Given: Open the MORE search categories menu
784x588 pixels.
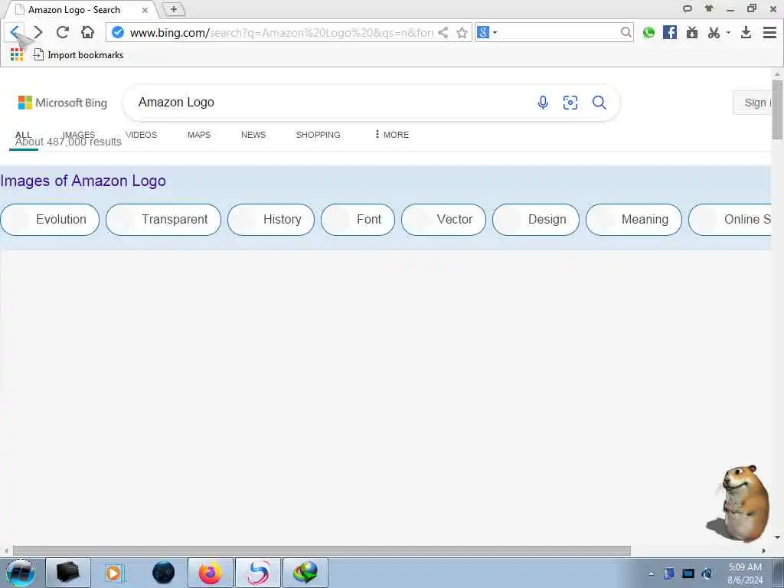Looking at the screenshot, I should [391, 135].
